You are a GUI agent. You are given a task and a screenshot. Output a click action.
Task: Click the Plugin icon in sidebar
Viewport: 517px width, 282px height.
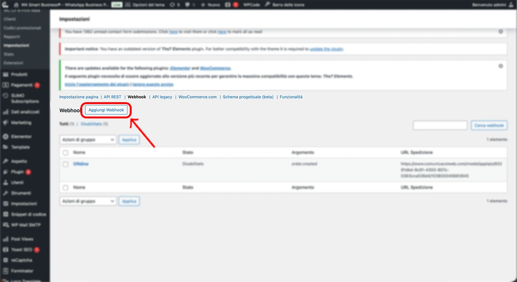(x=5, y=172)
